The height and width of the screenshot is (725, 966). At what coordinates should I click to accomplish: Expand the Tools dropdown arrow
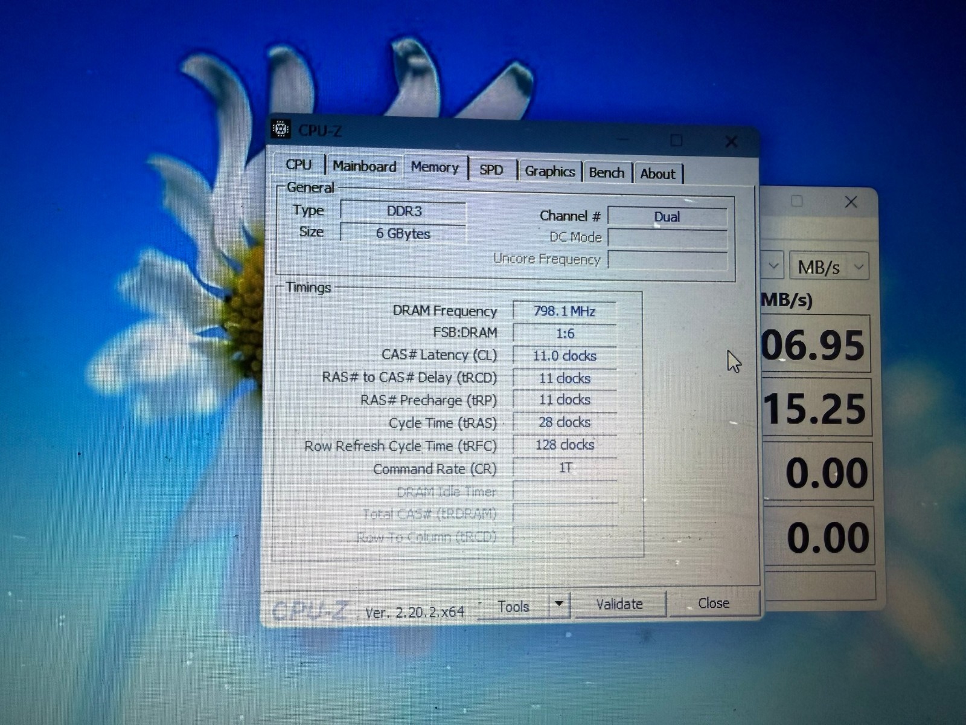point(560,604)
